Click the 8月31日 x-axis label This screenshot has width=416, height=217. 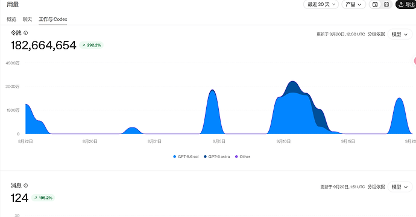154,142
